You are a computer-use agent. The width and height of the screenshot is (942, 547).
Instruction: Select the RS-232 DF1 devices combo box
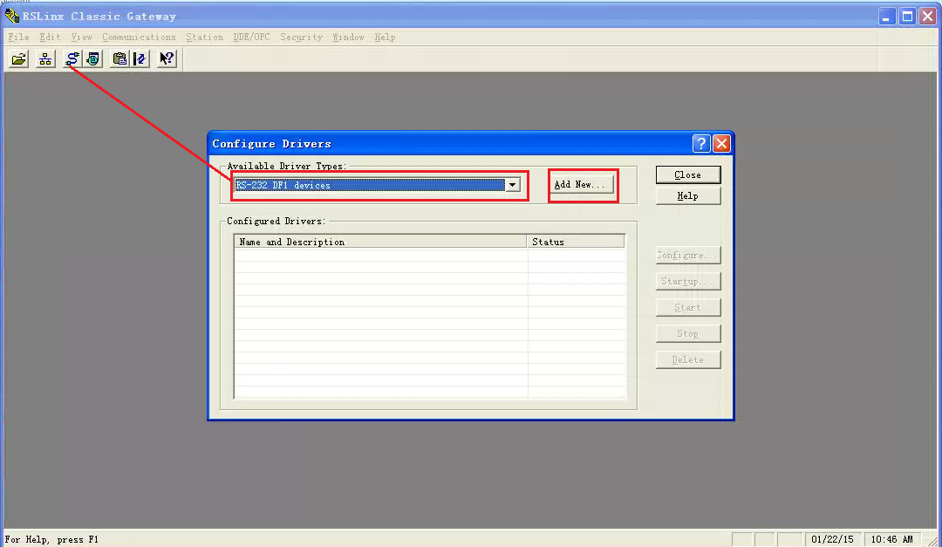click(370, 185)
